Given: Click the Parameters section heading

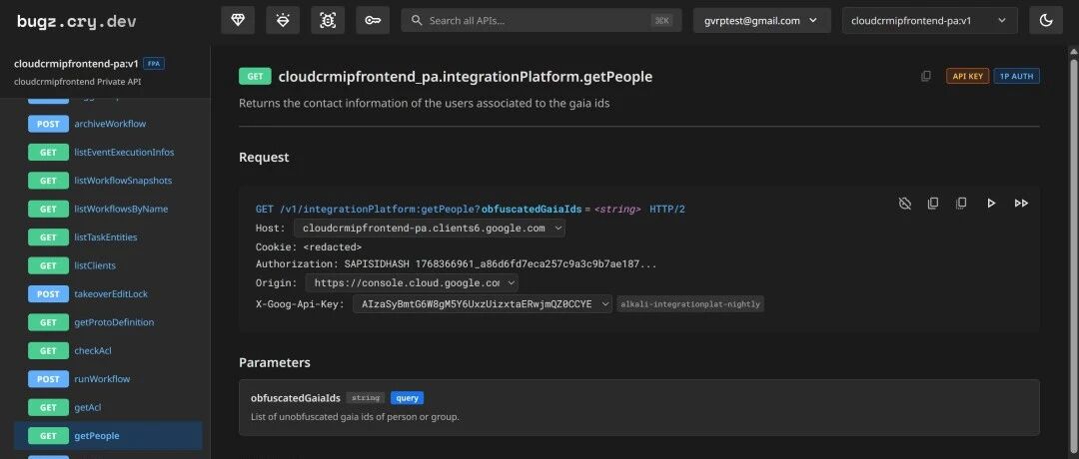Looking at the screenshot, I should (275, 363).
